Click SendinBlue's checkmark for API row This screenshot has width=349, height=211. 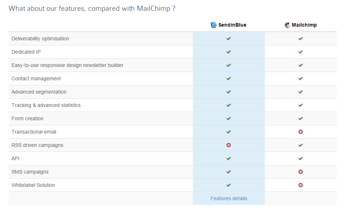point(228,159)
